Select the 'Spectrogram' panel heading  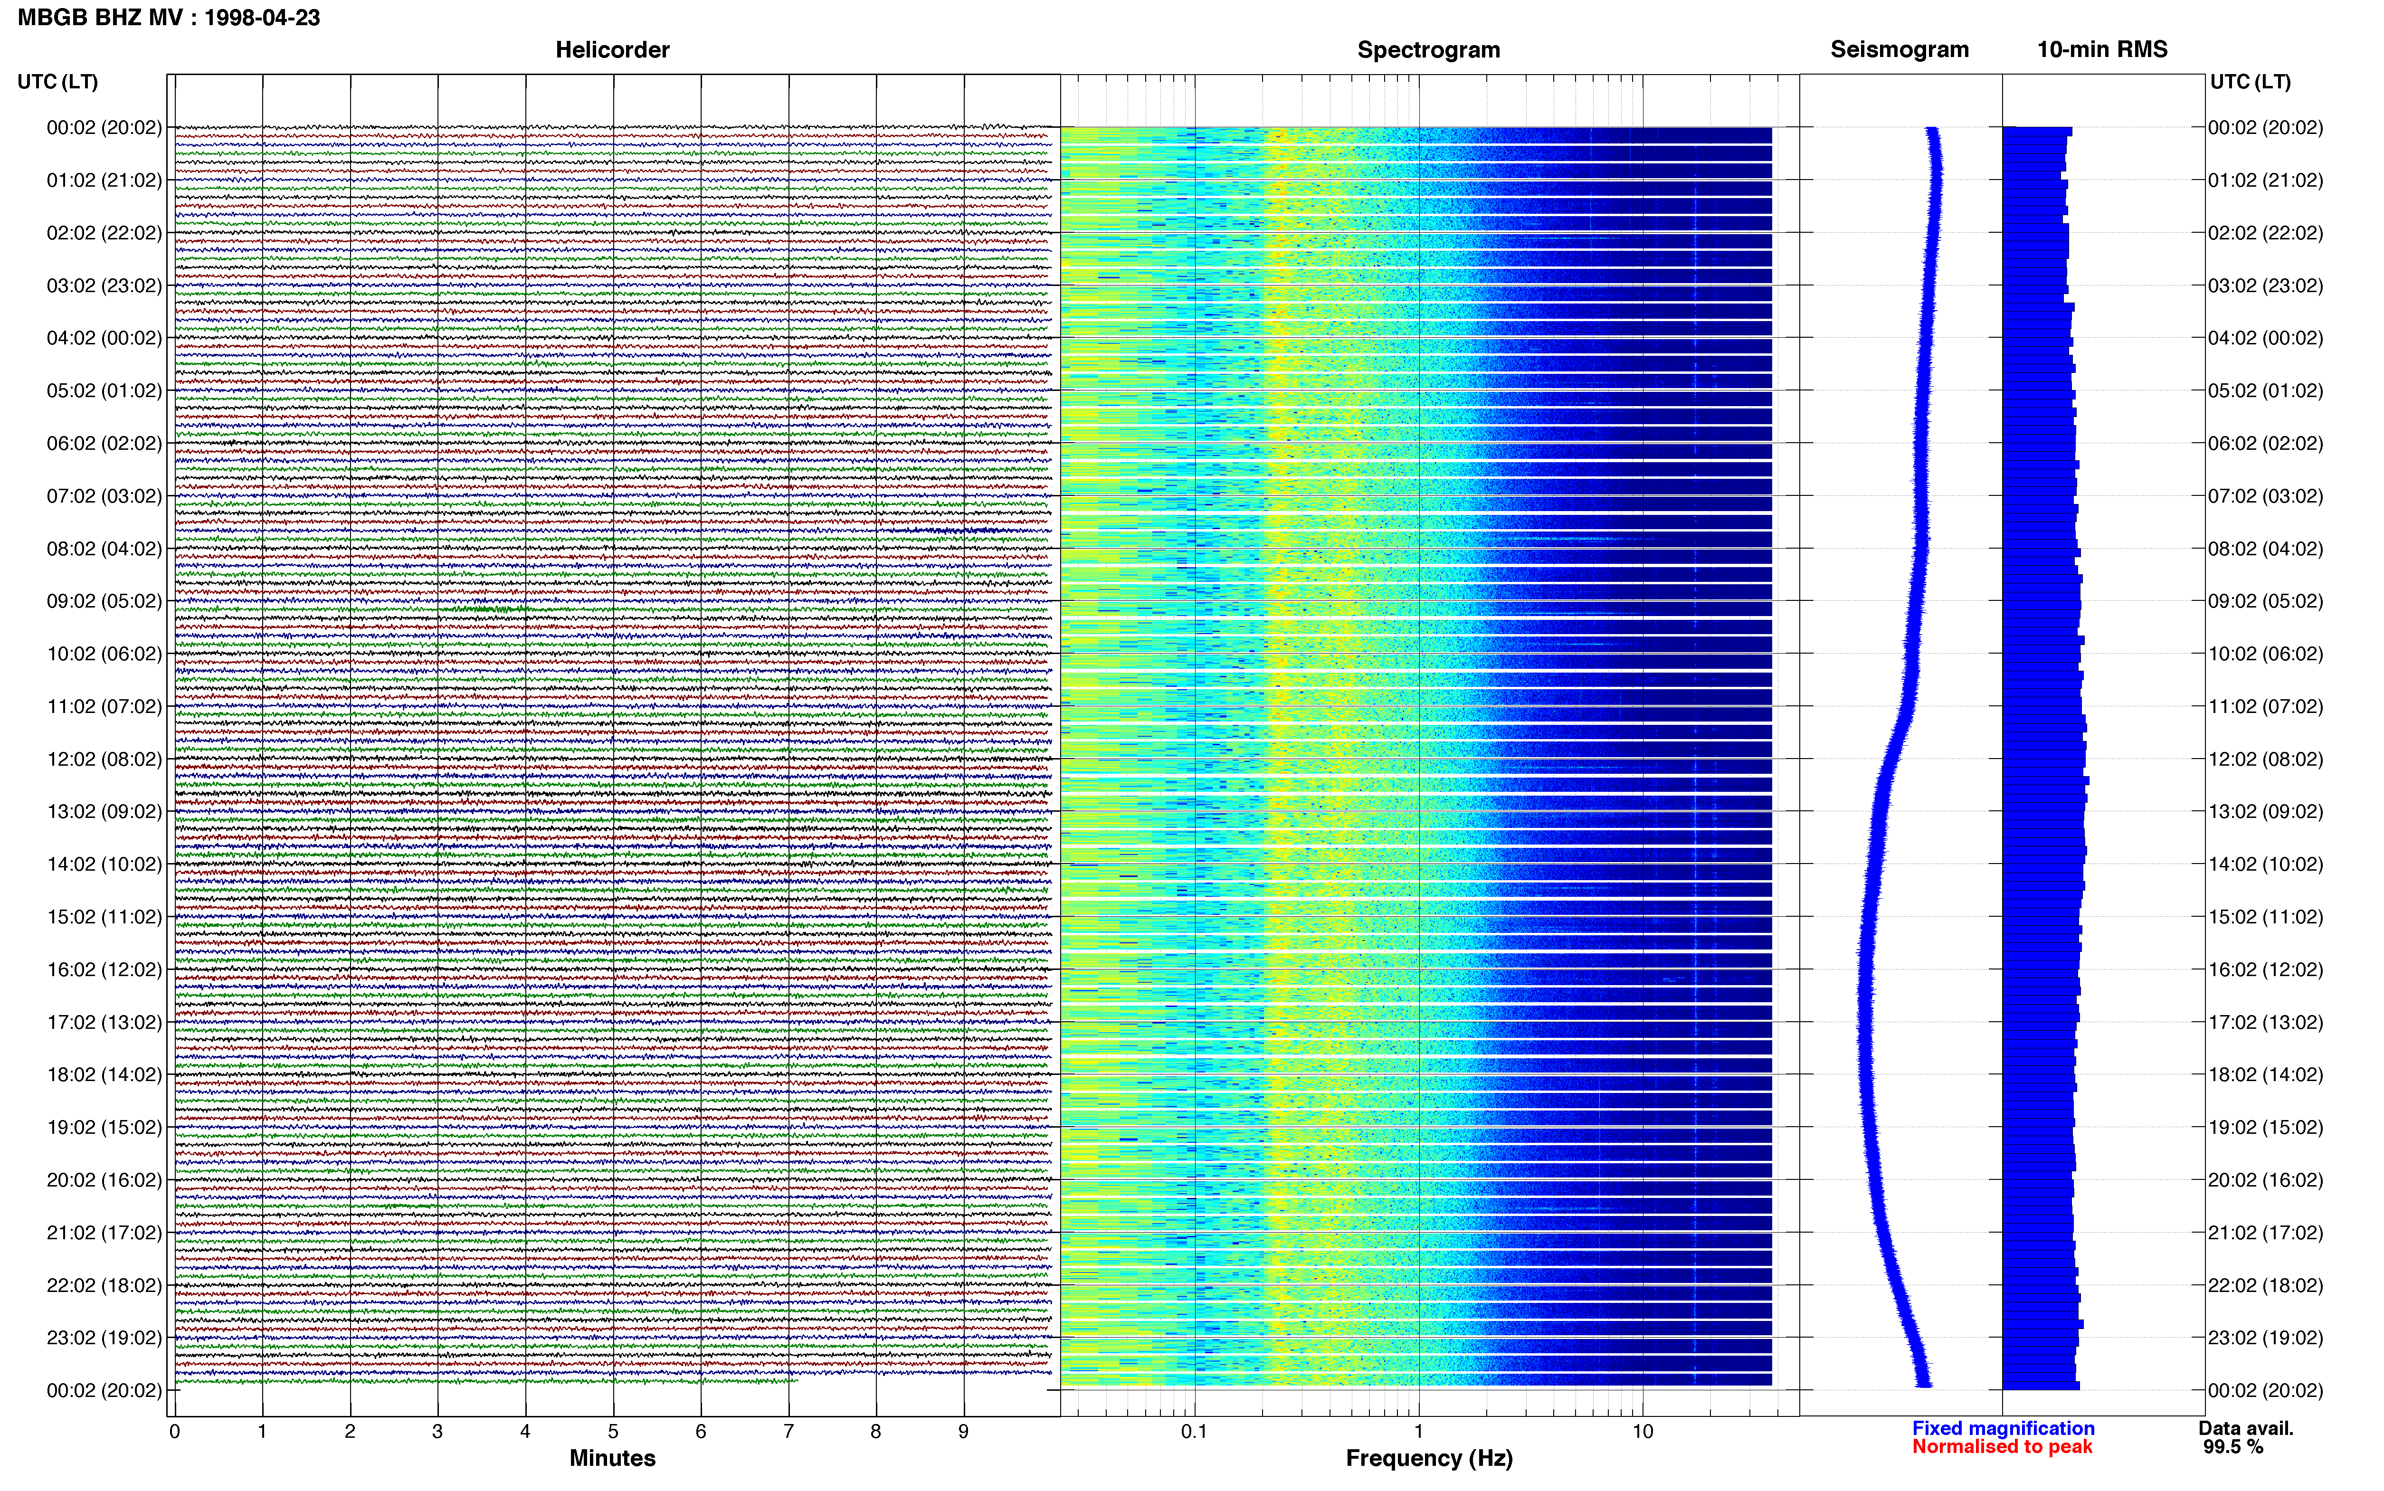pos(1429,50)
